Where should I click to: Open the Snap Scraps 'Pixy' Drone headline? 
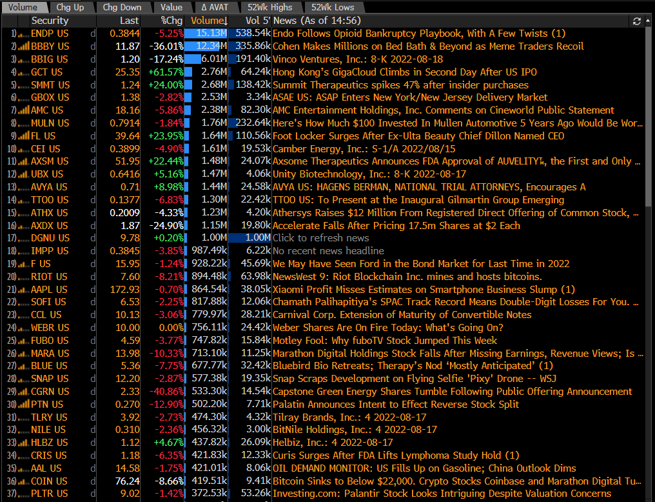pyautogui.click(x=415, y=379)
